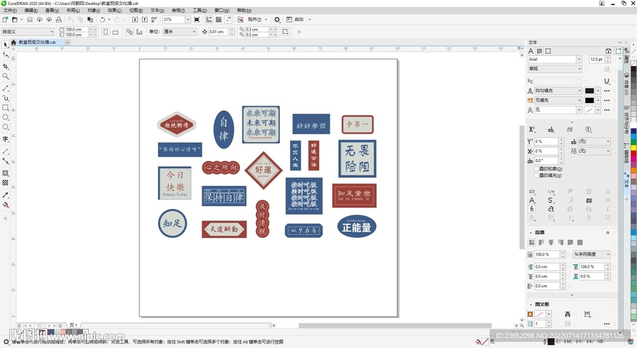The height and width of the screenshot is (348, 637).
Task: Click text fill black color swatch
Action: 589,91
